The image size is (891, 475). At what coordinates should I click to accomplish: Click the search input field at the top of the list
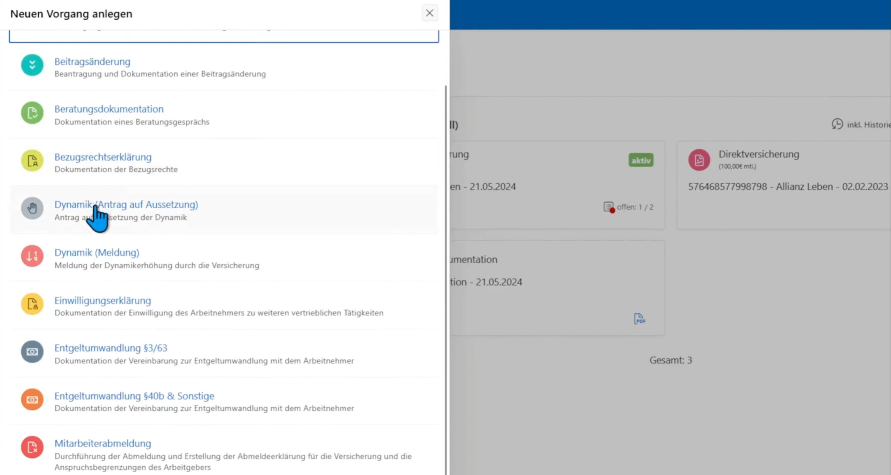[x=223, y=36]
